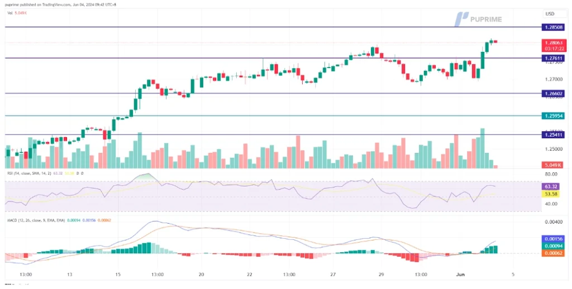
Task: Click the Vol indicator legend
Action: tap(16, 12)
